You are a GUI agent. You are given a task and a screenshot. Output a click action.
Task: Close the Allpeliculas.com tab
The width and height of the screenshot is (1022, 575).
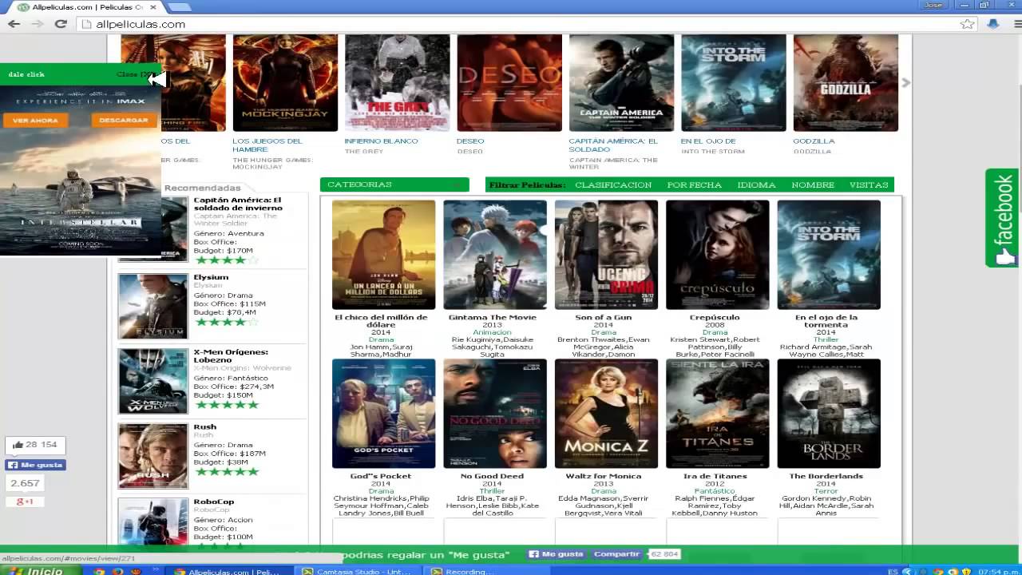click(153, 7)
